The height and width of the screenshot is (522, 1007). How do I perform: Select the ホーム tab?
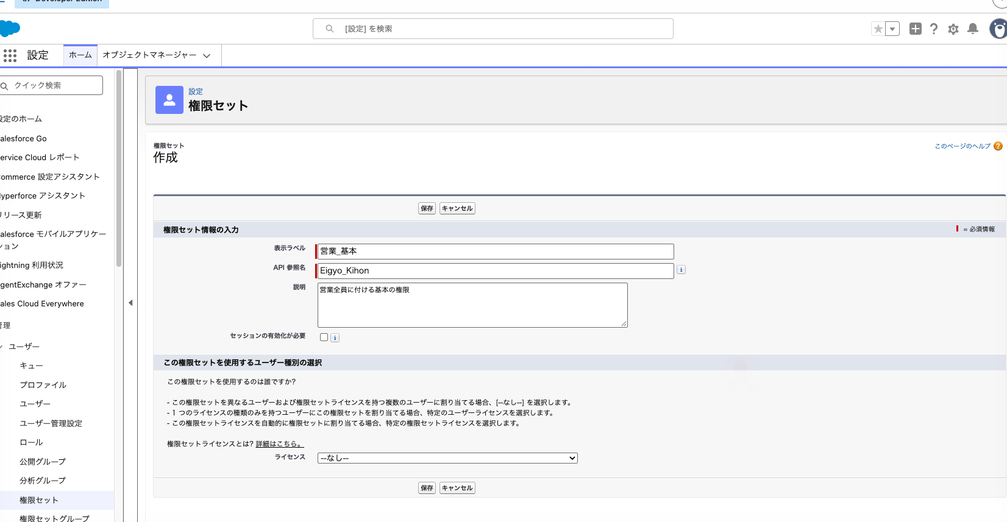coord(80,55)
